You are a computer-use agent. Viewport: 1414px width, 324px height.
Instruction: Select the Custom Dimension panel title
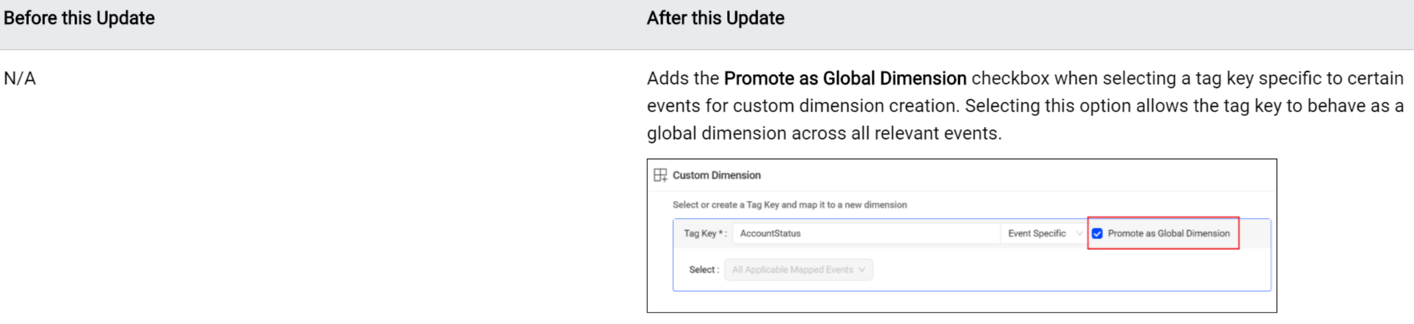[716, 175]
